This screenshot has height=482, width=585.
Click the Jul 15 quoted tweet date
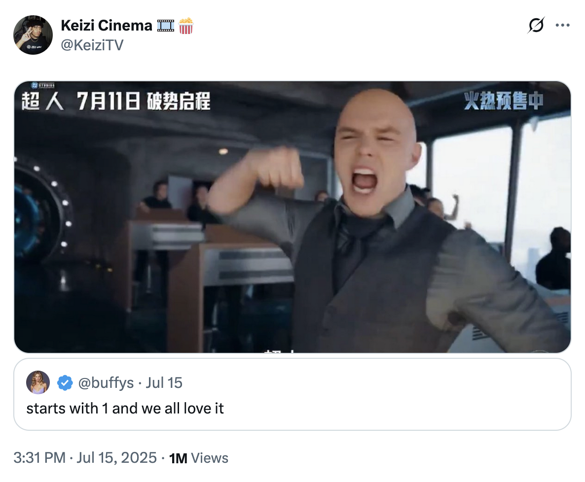click(x=164, y=383)
